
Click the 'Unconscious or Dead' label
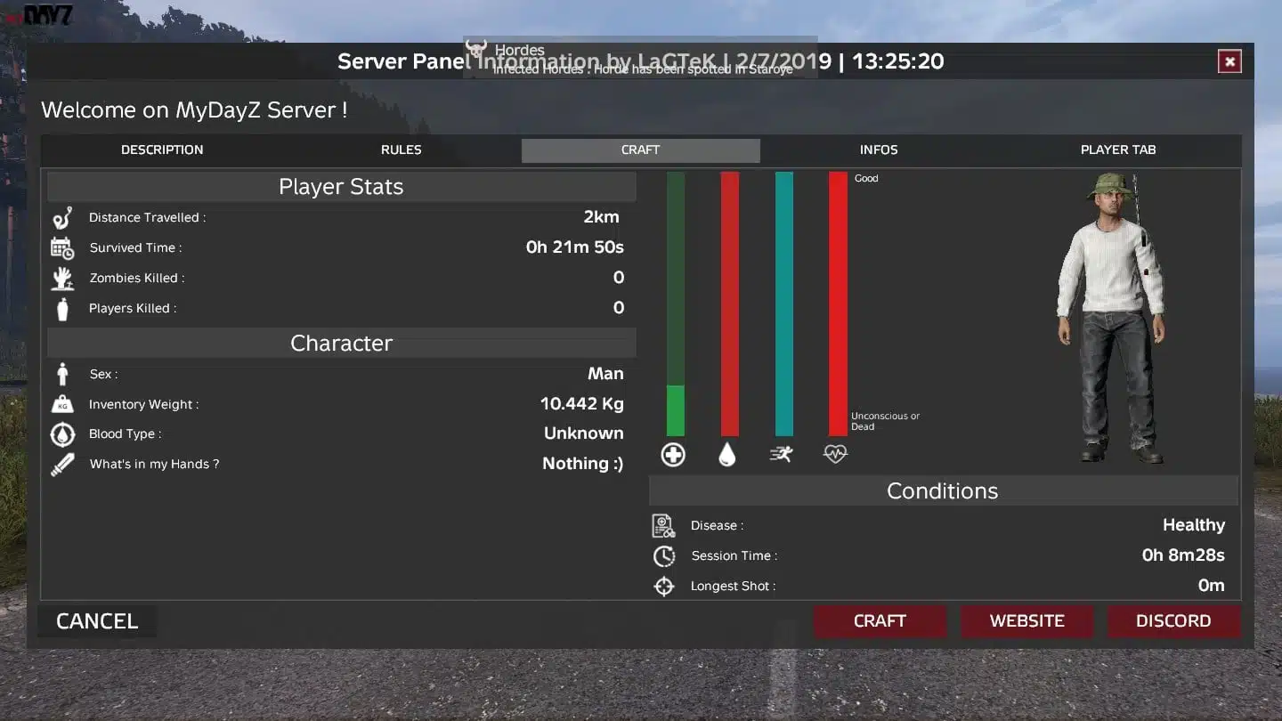tap(885, 421)
